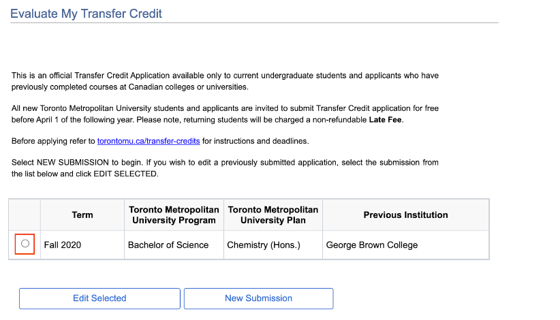Click the Term column header
The image size is (560, 320).
82,215
